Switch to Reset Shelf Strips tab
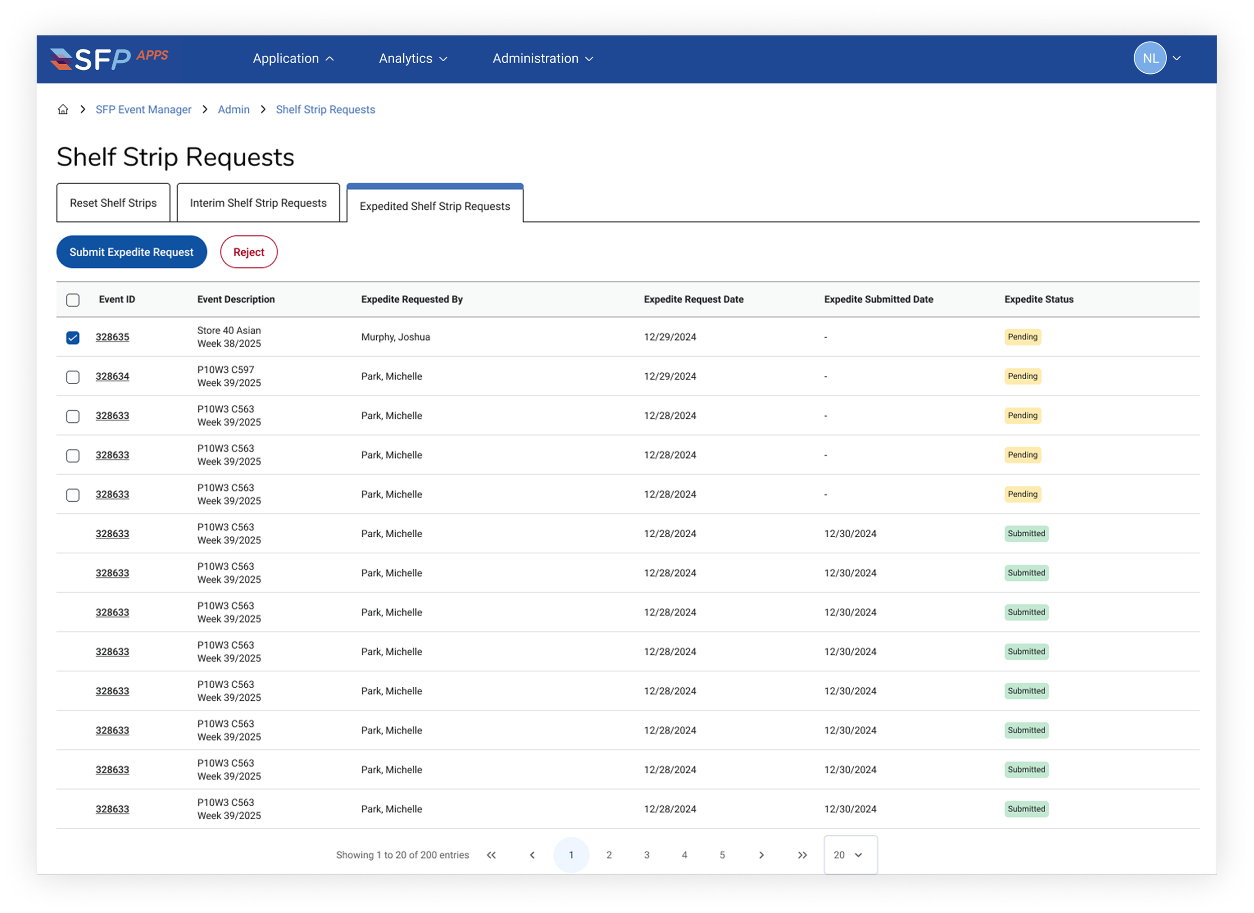This screenshot has height=913, width=1254. 113,203
